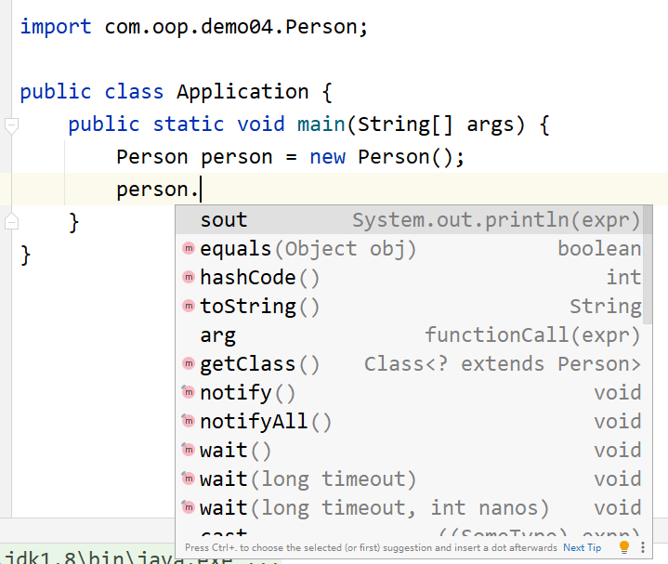Pick hashCode() suggestion
Viewport: 668px width, 564px height.
pyautogui.click(x=410, y=277)
